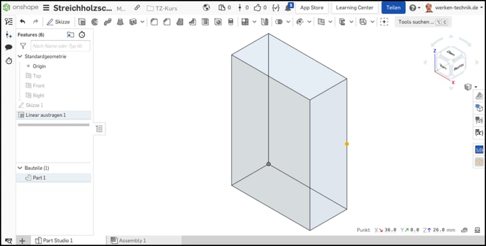486x246 pixels.
Task: Click the Undo arrow in toolbar
Action: pos(22,21)
